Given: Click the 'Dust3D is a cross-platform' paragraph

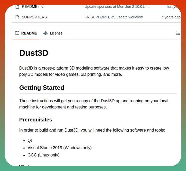Looking at the screenshot, I should 94,71.
